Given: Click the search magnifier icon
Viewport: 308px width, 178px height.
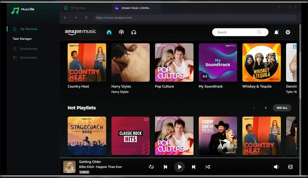Looking at the screenshot, I should [259, 32].
